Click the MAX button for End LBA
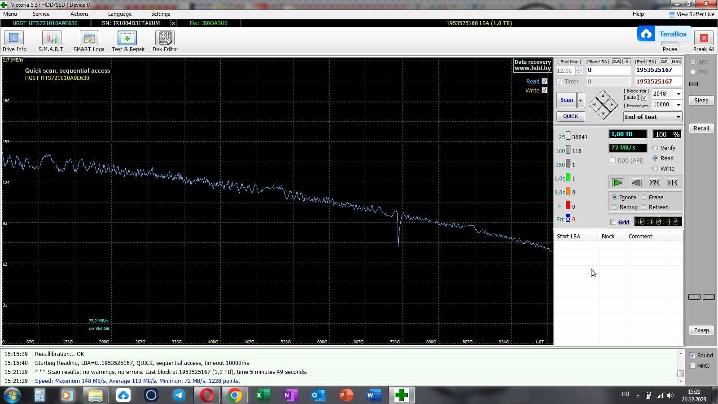Viewport: 718px width, 404px height. [x=676, y=61]
